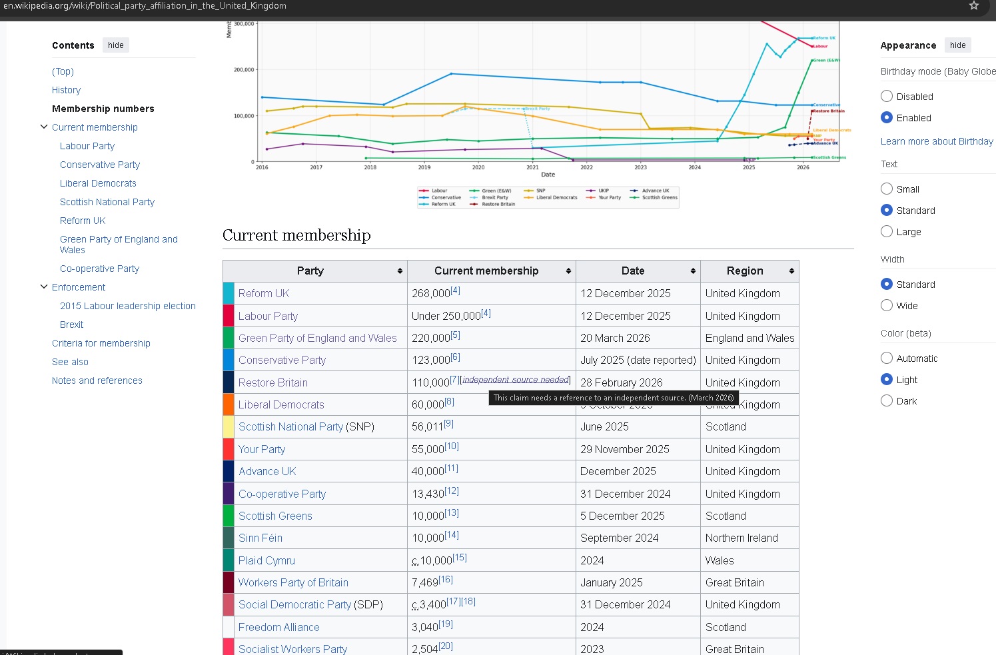Click Liberal Democrats orange color cell
Screen dimensions: 996x655
point(229,404)
